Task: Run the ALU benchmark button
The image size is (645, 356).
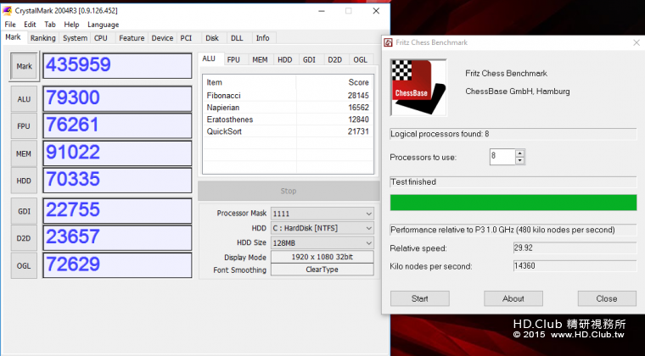Action: (x=24, y=99)
